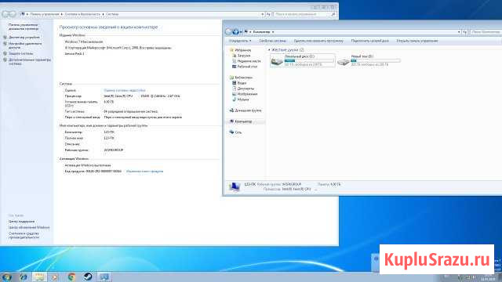502x282 pixels.
Task: Open System Properties in the Explorer toolbar
Action: coord(272,41)
